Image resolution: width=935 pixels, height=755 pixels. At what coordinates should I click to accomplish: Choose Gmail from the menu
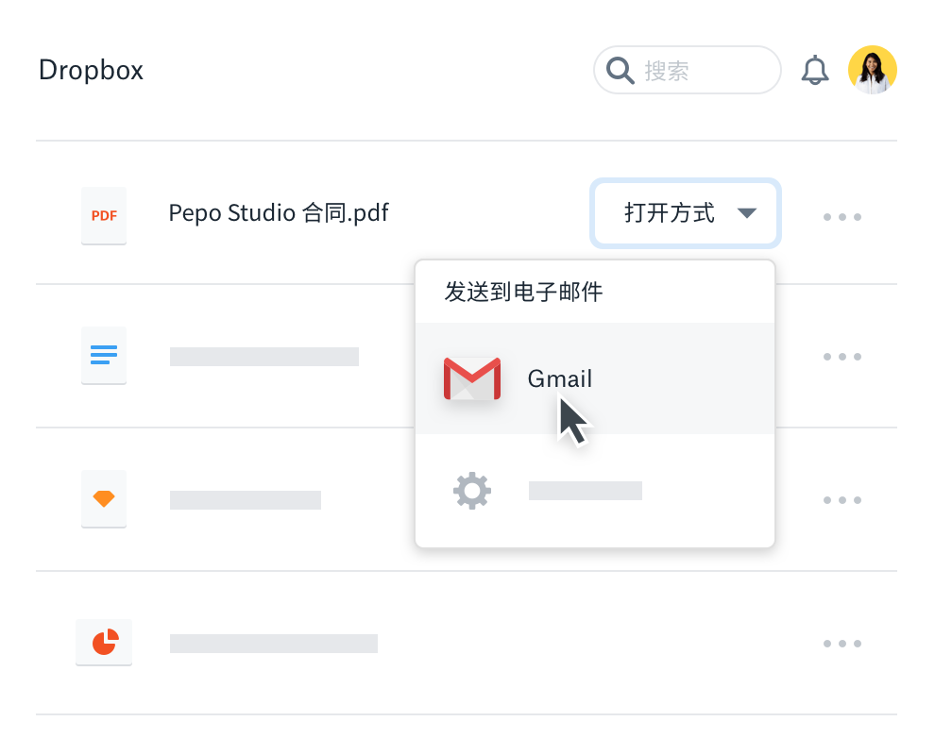(594, 378)
